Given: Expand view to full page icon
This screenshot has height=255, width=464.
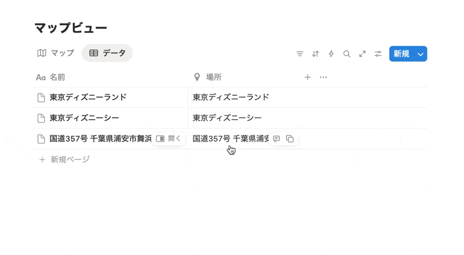Looking at the screenshot, I should [x=362, y=54].
